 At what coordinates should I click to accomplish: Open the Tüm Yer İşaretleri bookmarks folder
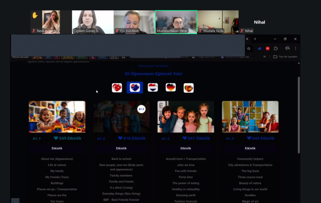[x=285, y=57]
